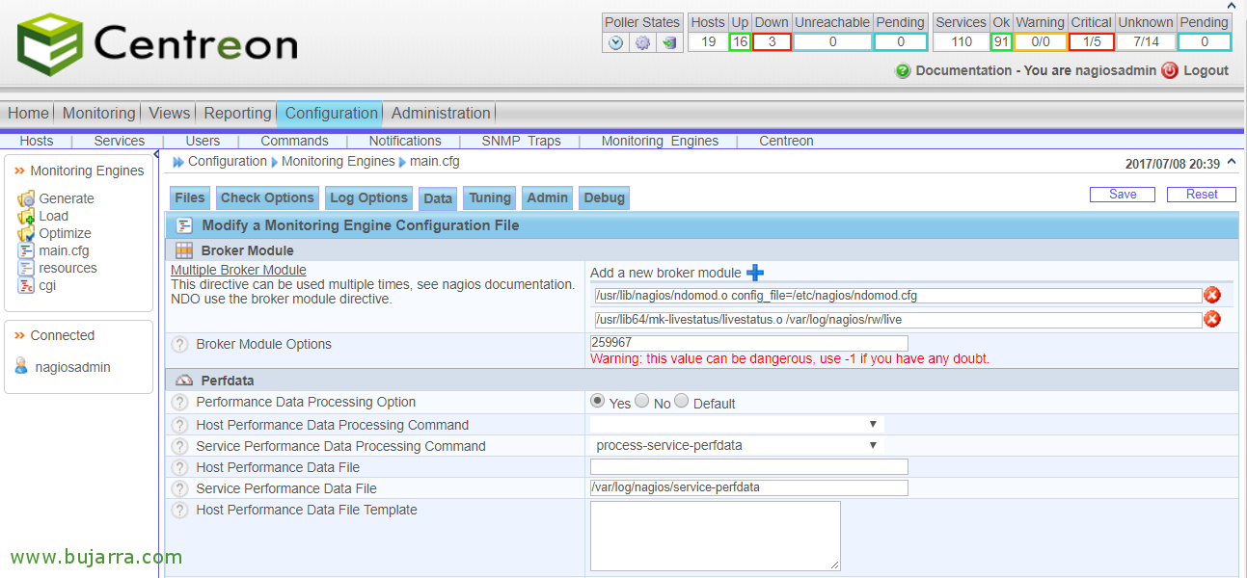Open Host Performance Data Processing Command dropdown
The height and width of the screenshot is (578, 1247).
pos(737,425)
